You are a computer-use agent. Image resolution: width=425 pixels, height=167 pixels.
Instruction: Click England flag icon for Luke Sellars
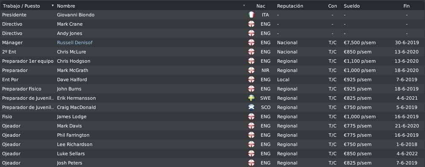tap(251, 154)
